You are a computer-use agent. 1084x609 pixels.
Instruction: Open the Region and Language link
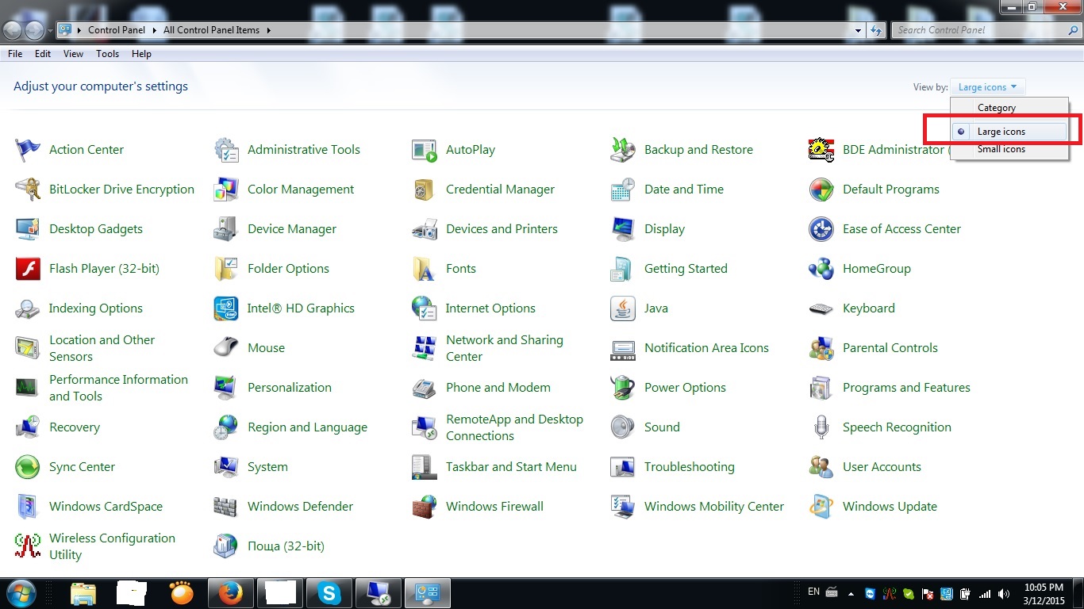point(307,427)
